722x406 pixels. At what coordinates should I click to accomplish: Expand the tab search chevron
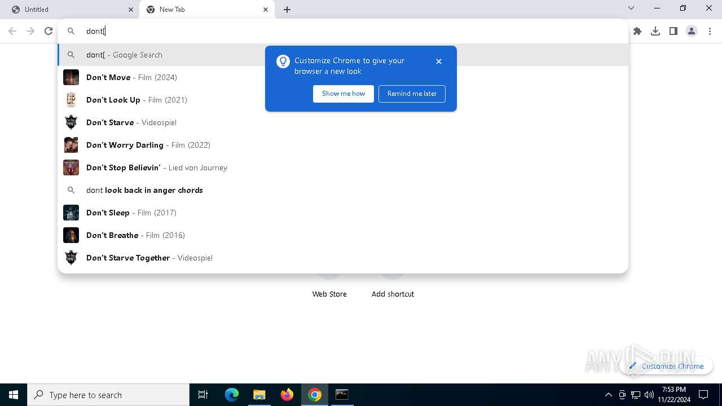tap(631, 8)
